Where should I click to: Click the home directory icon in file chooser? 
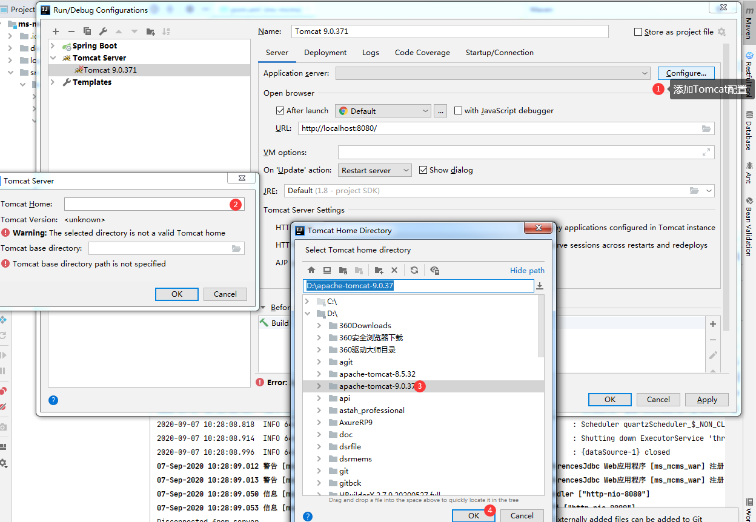tap(311, 270)
